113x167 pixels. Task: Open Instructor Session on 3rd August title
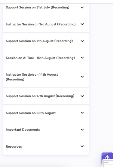(41, 24)
